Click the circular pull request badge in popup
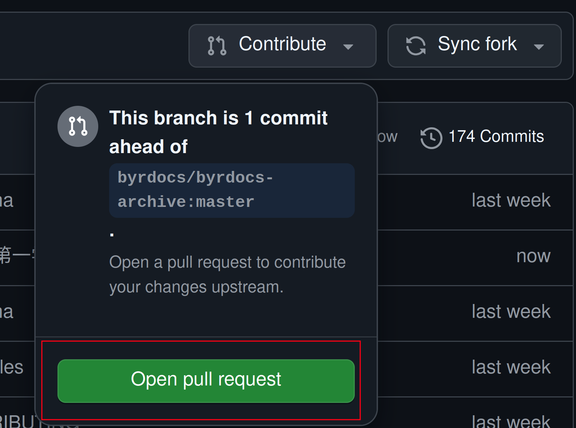Screen dimensions: 576x428 coord(78,126)
